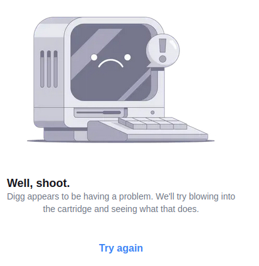Click the "Well, shoot." heading
The image size is (259, 266).
click(x=38, y=183)
